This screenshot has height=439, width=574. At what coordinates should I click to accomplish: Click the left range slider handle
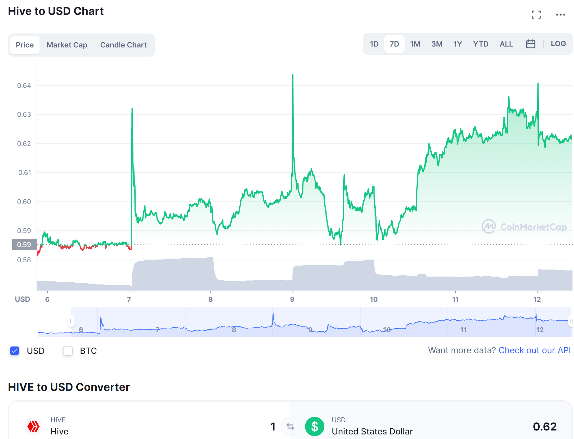(71, 321)
